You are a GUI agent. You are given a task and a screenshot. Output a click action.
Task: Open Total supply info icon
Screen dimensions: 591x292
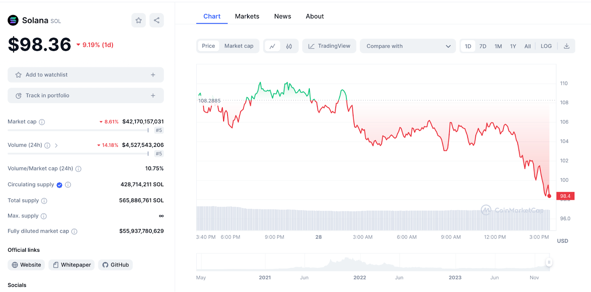pos(44,201)
